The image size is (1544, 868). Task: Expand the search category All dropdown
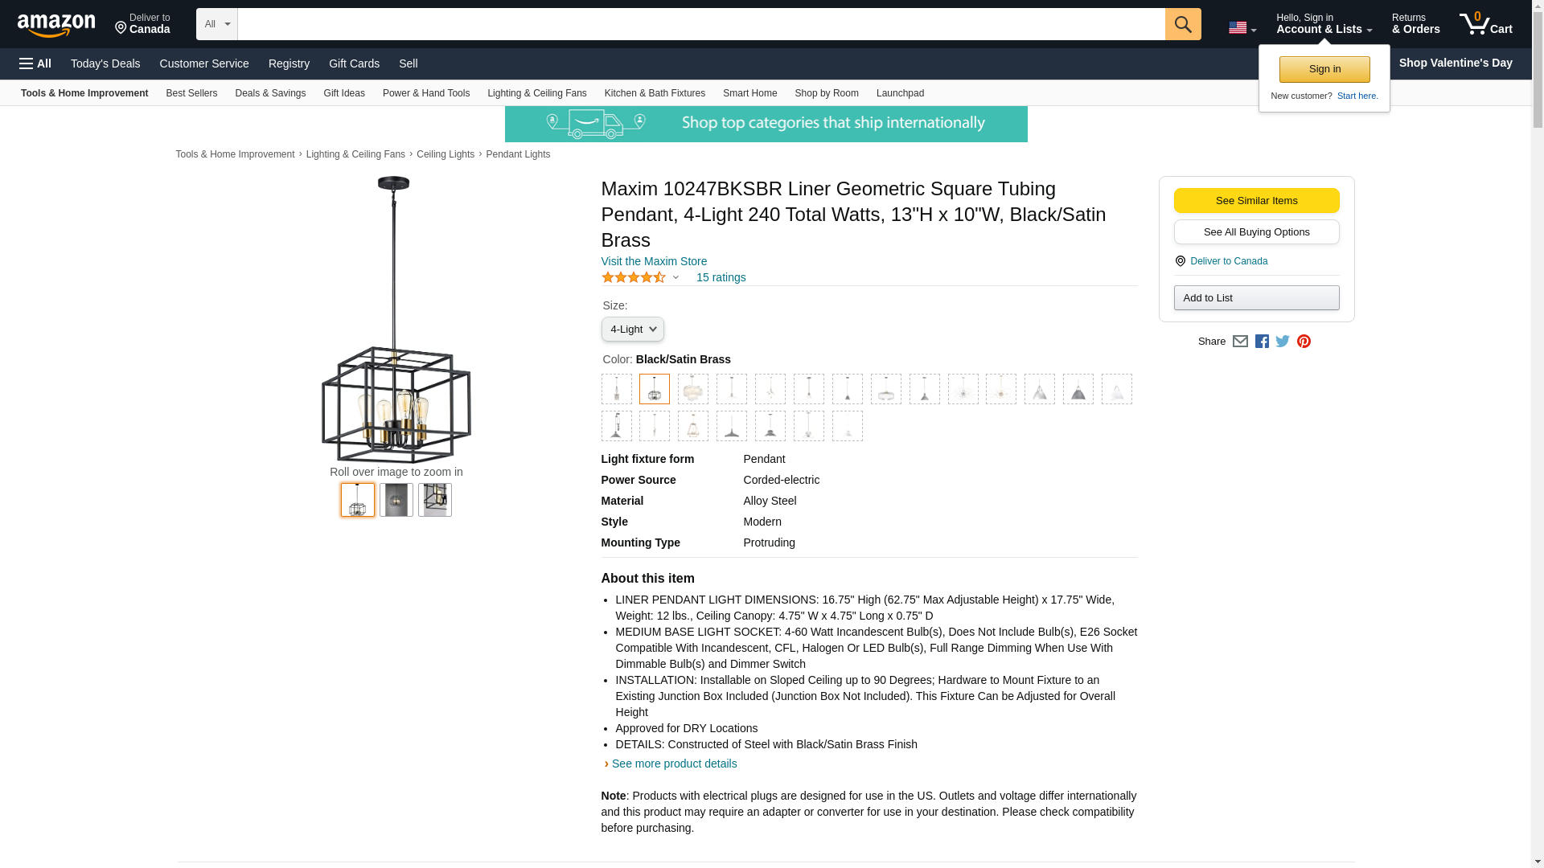point(216,24)
